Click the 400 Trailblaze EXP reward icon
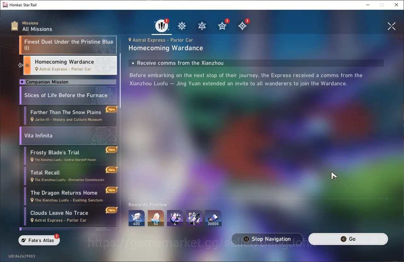Screen dimensions: 404x262 point(136,218)
